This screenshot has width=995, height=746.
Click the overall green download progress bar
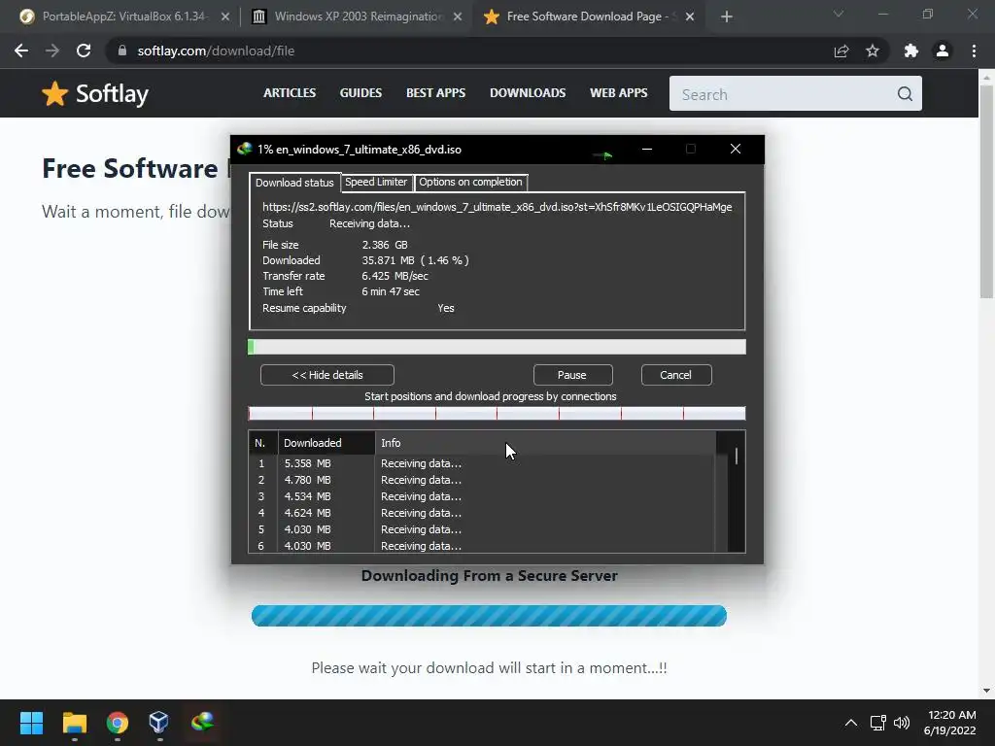(x=497, y=347)
